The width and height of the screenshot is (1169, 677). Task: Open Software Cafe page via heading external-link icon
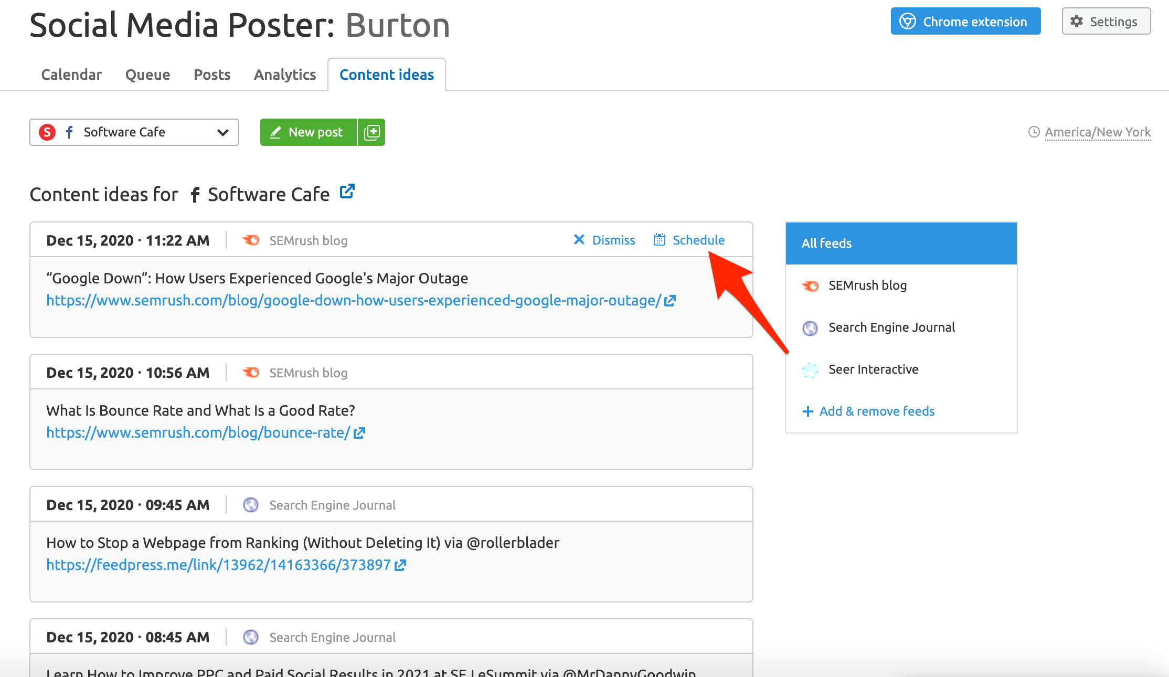pos(347,192)
